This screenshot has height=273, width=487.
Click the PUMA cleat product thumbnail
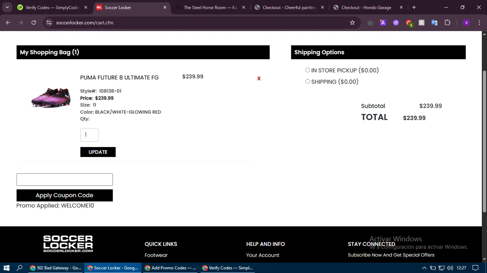tap(51, 97)
